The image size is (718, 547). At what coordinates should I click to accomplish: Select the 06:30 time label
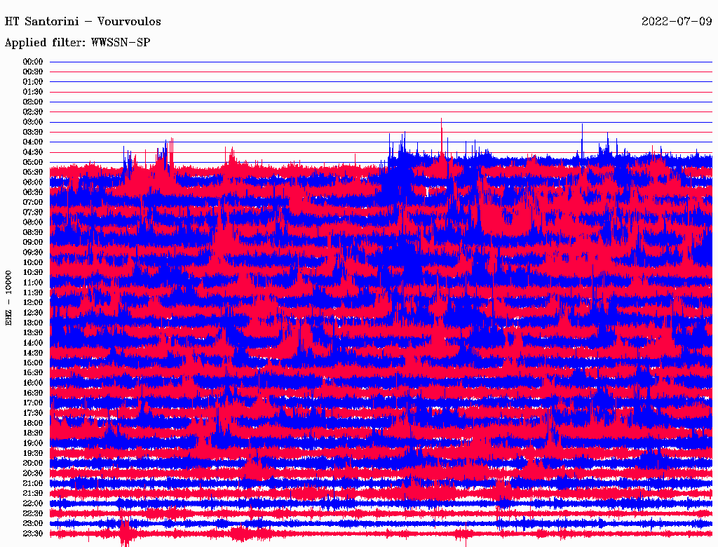point(33,192)
